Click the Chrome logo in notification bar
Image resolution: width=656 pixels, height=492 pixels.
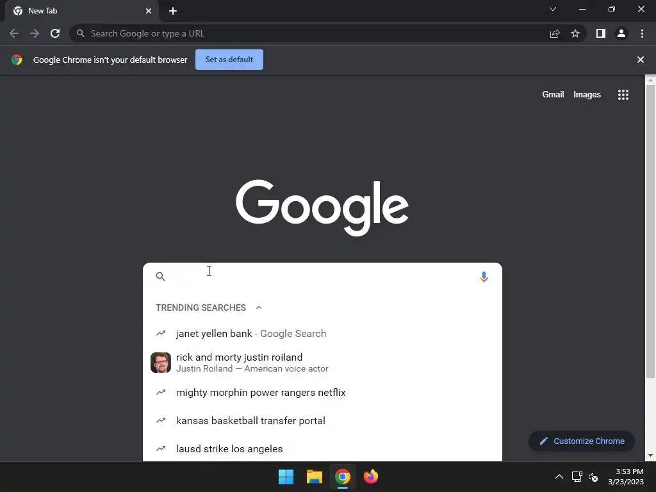pos(17,60)
